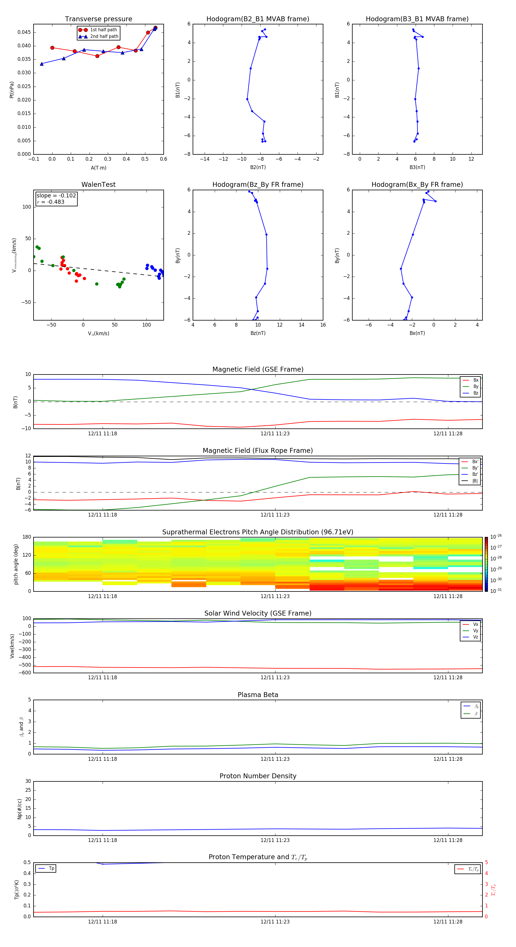Click the "B2(nT)" x-axis label

coord(258,167)
